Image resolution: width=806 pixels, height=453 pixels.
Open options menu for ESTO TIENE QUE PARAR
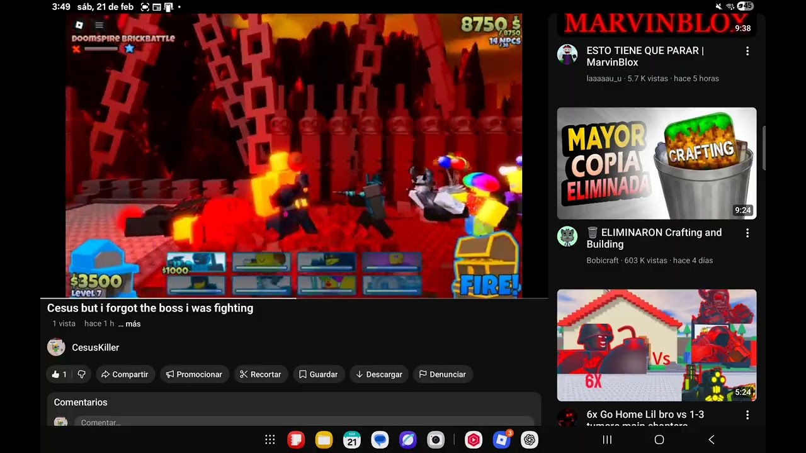point(747,51)
